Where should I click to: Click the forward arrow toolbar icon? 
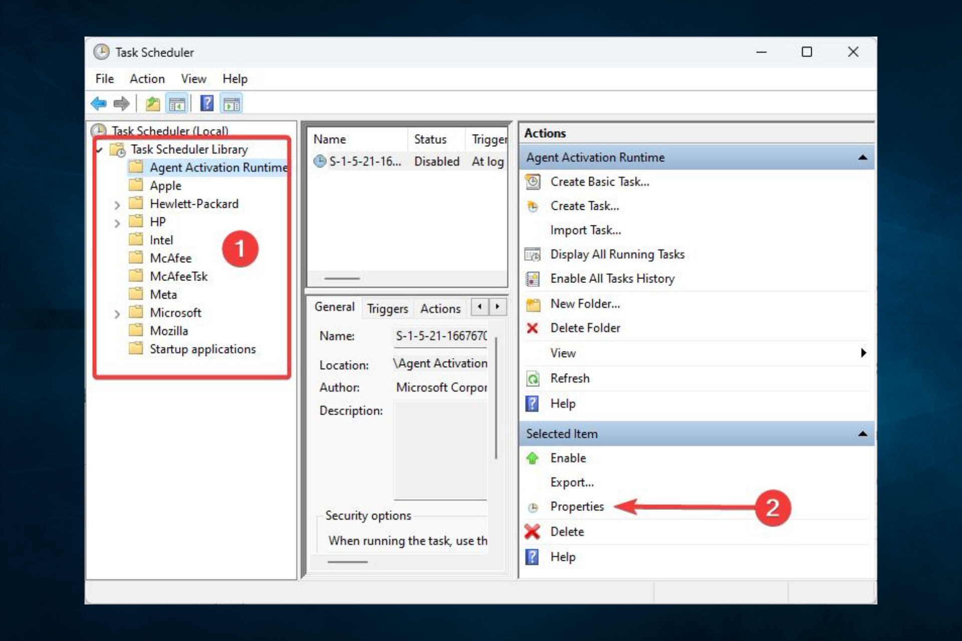tap(121, 104)
